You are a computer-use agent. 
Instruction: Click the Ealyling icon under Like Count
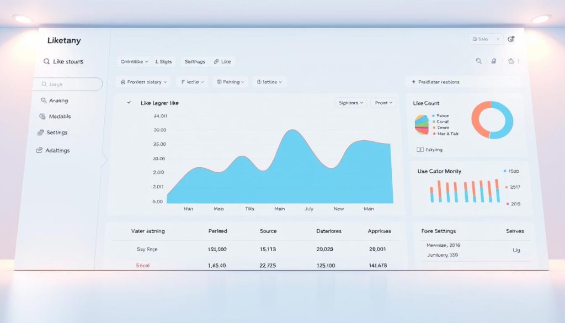pyautogui.click(x=420, y=149)
